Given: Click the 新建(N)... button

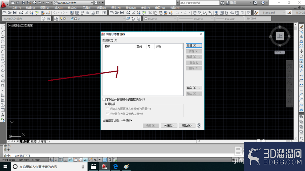Looking at the screenshot, I should pyautogui.click(x=194, y=45).
